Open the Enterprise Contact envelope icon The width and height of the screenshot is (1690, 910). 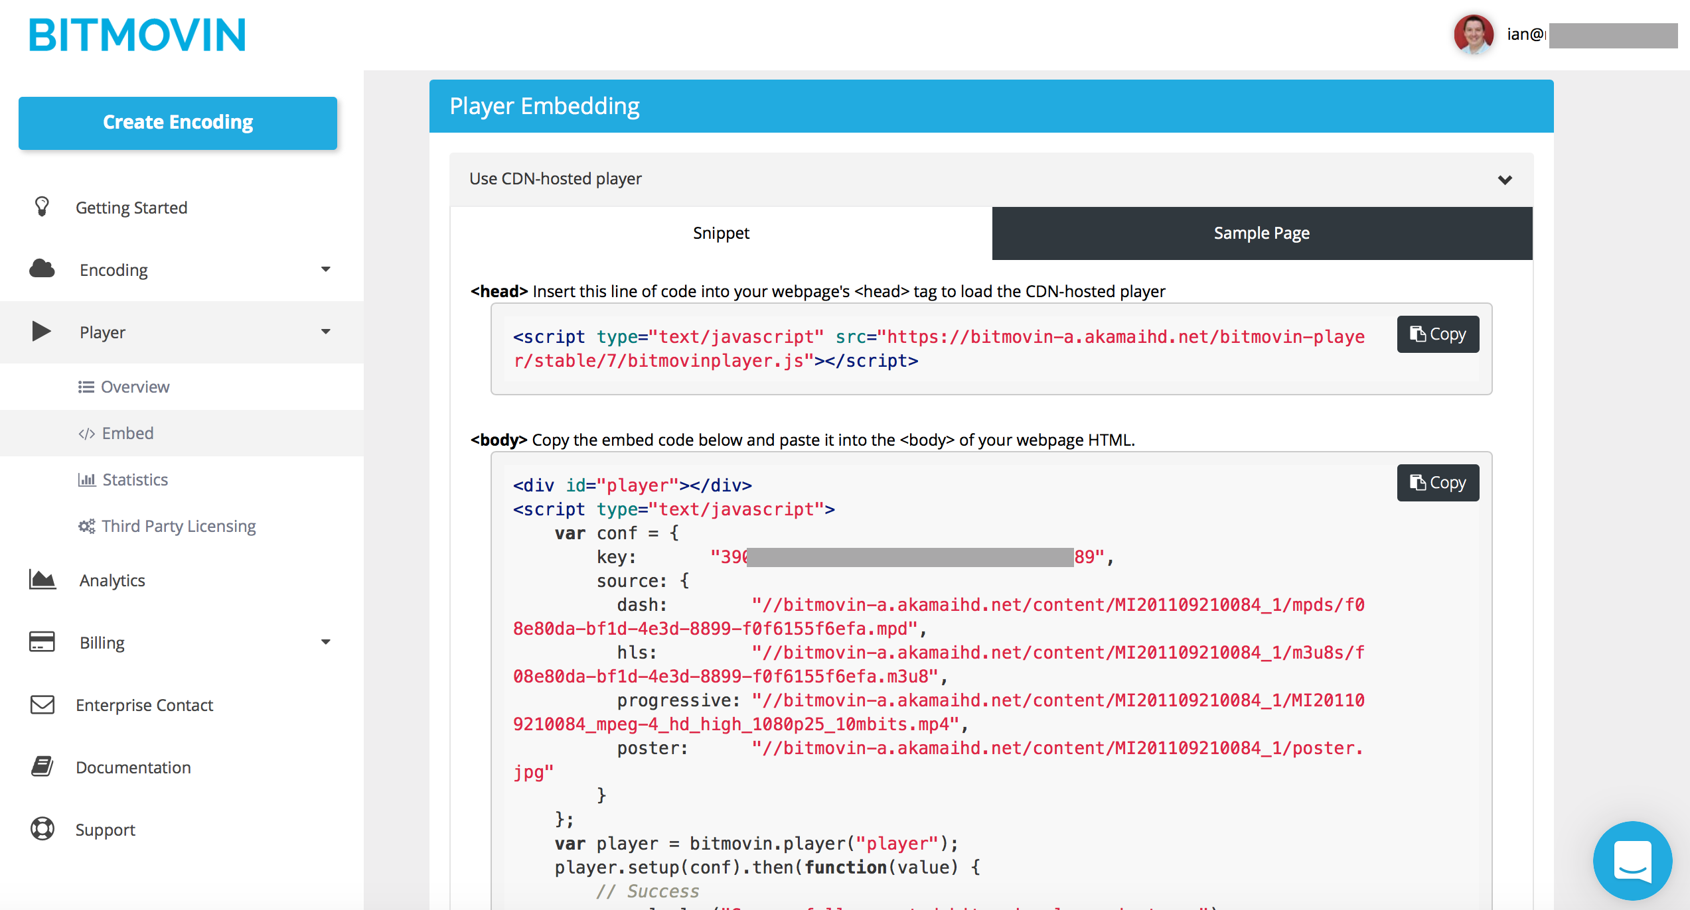coord(42,704)
